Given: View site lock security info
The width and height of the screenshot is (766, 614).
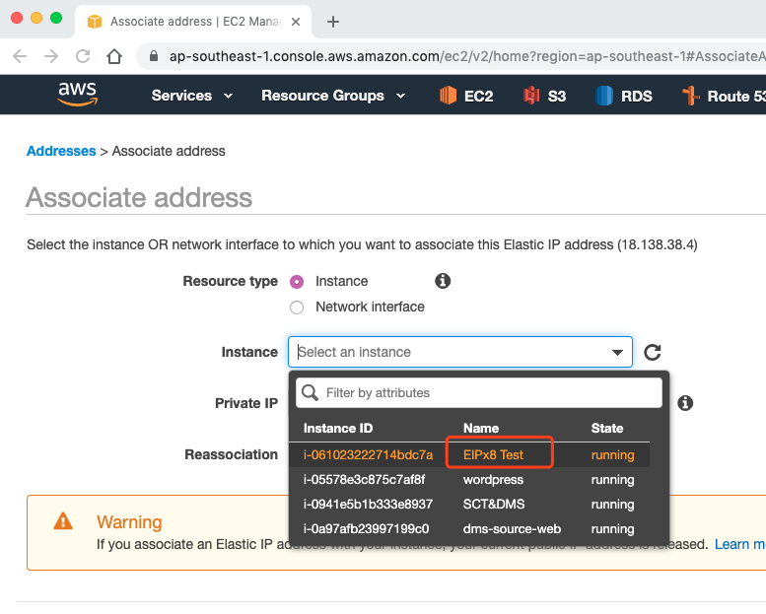Looking at the screenshot, I should [154, 56].
